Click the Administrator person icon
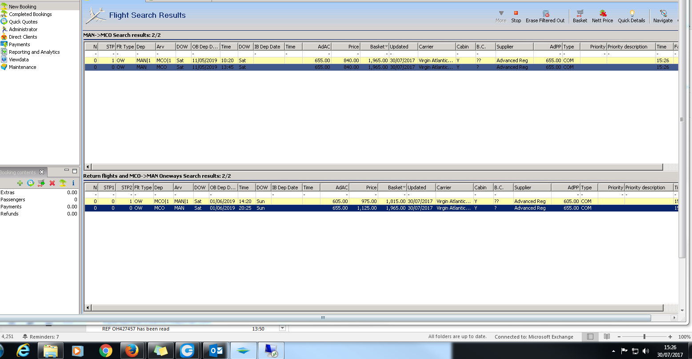This screenshot has width=692, height=359. tap(4, 29)
